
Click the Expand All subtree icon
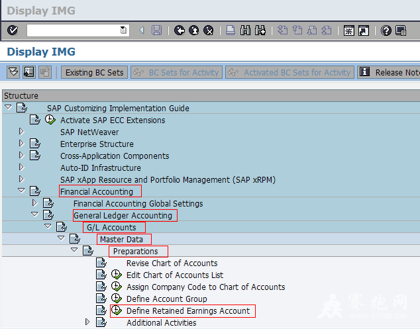point(13,72)
